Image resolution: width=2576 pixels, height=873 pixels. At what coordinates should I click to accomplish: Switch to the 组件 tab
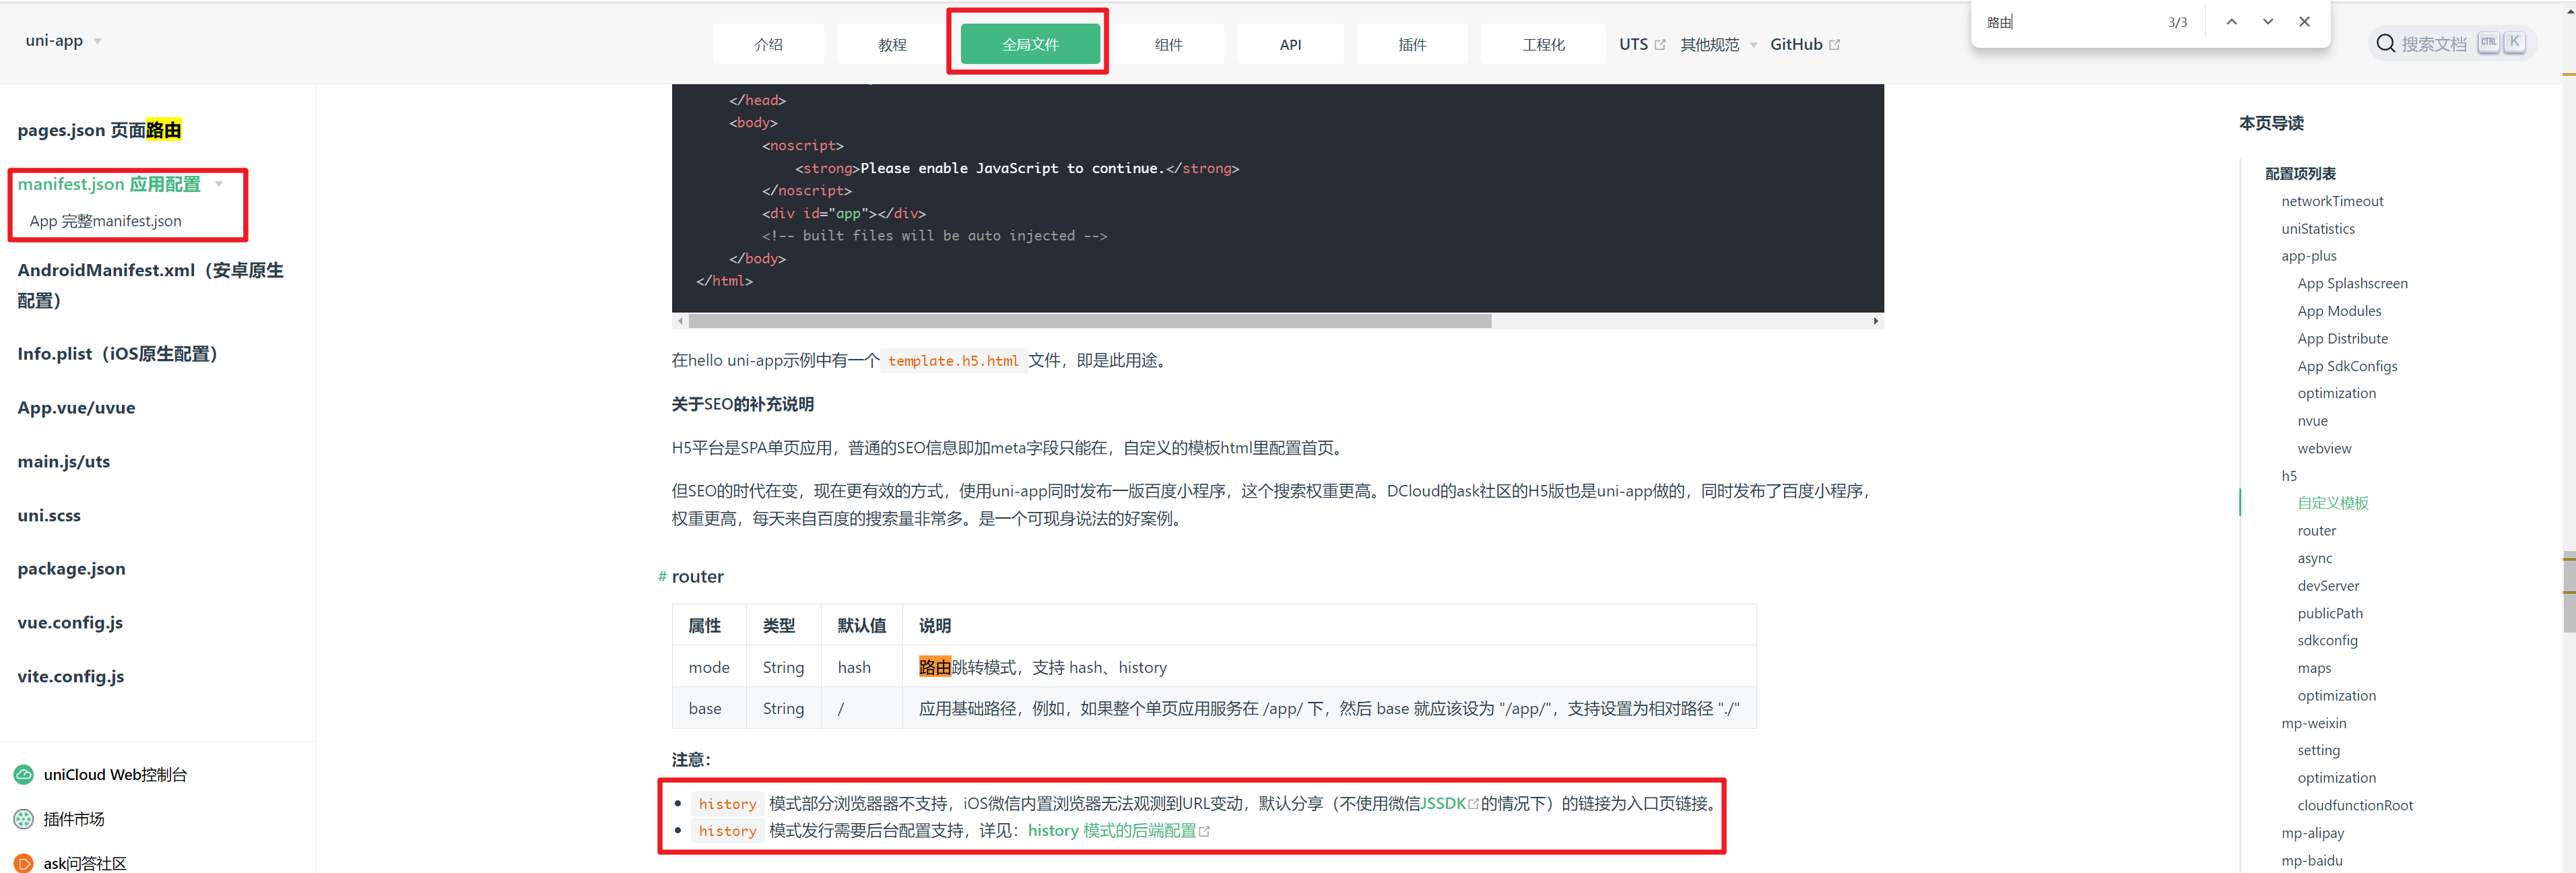pos(1168,44)
